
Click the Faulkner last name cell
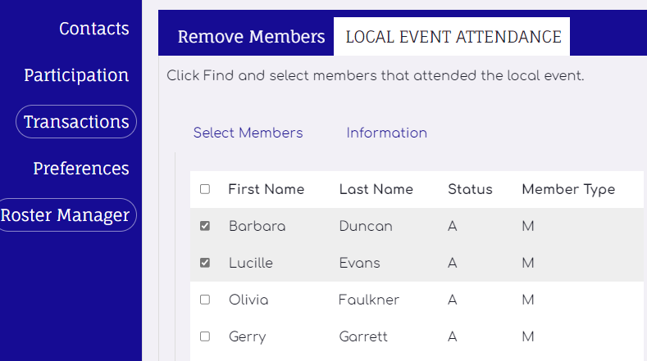coord(368,300)
